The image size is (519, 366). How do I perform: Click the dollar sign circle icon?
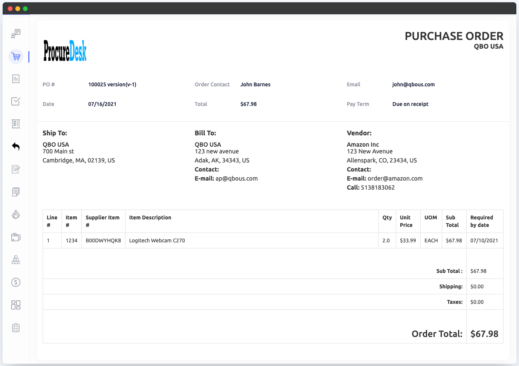point(16,282)
